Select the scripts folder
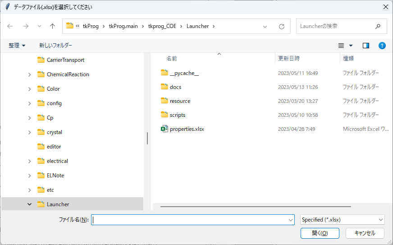This screenshot has height=245, width=393. point(177,115)
